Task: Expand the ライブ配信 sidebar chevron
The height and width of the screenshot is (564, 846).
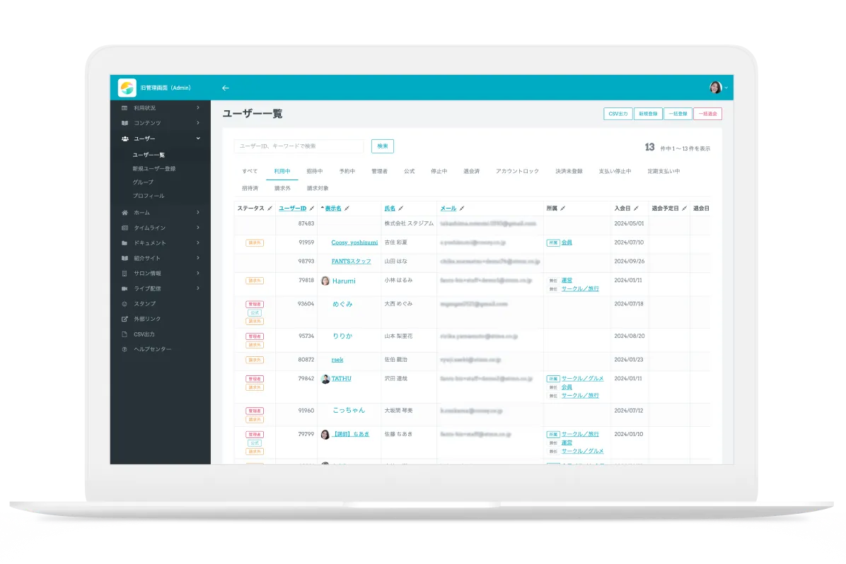Action: (x=198, y=288)
